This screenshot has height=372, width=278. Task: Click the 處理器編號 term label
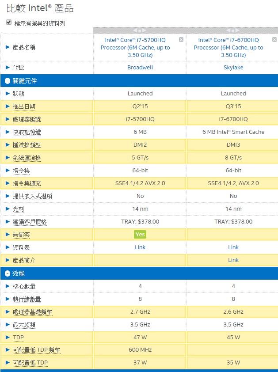coord(27,119)
